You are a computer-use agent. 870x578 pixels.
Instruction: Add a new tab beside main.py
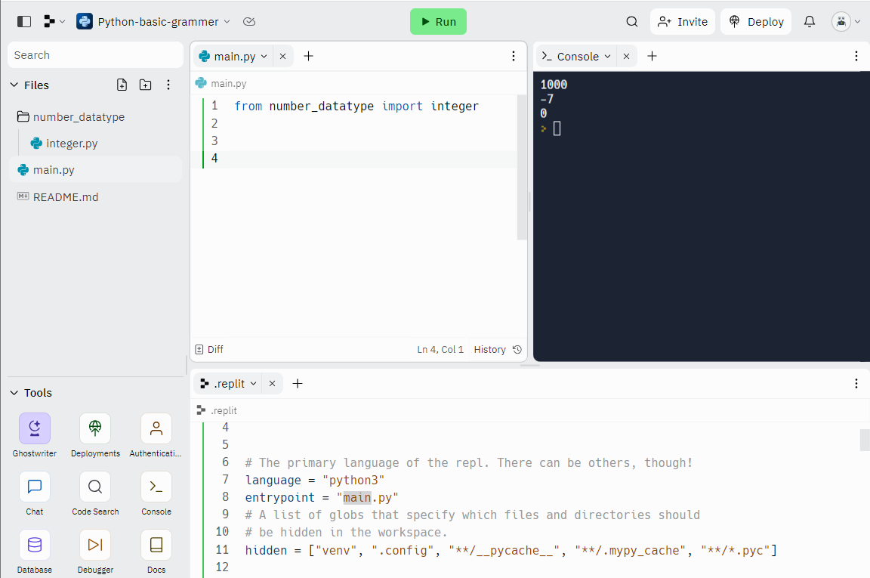click(x=308, y=56)
